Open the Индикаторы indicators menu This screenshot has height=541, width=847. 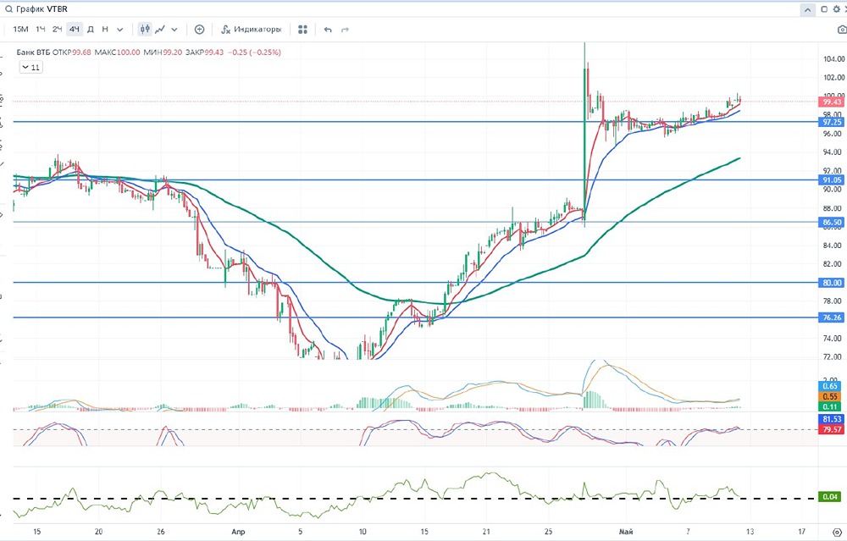click(252, 29)
